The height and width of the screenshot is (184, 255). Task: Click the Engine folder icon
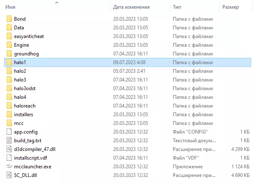coord(9,45)
